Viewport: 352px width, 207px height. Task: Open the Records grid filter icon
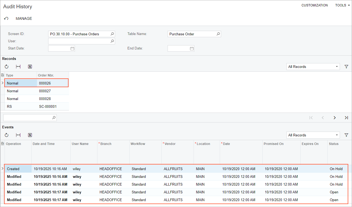point(346,67)
